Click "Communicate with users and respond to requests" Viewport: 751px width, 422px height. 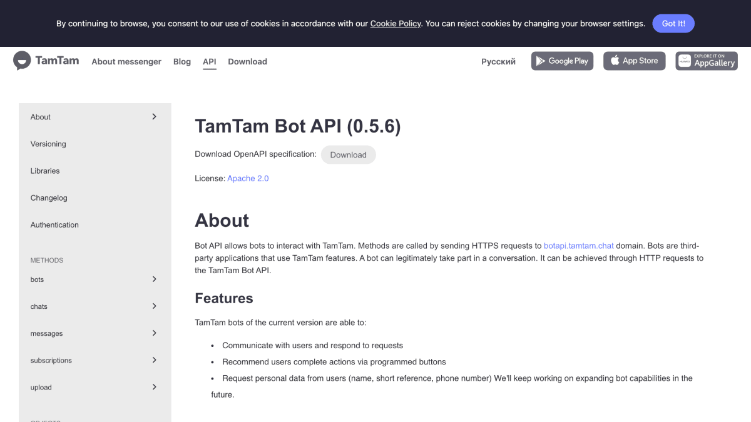(313, 345)
